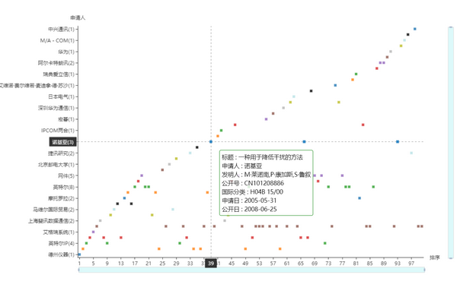Click the right handle of horizontal range slider

pos(424,270)
